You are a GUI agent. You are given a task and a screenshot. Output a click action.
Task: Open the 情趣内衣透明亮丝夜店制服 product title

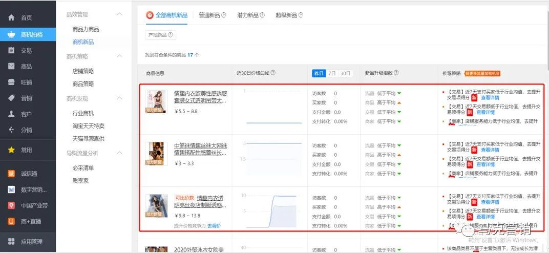coord(201,201)
